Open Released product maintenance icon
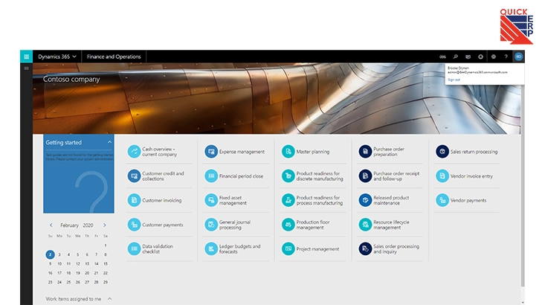The height and width of the screenshot is (305, 542). point(365,200)
